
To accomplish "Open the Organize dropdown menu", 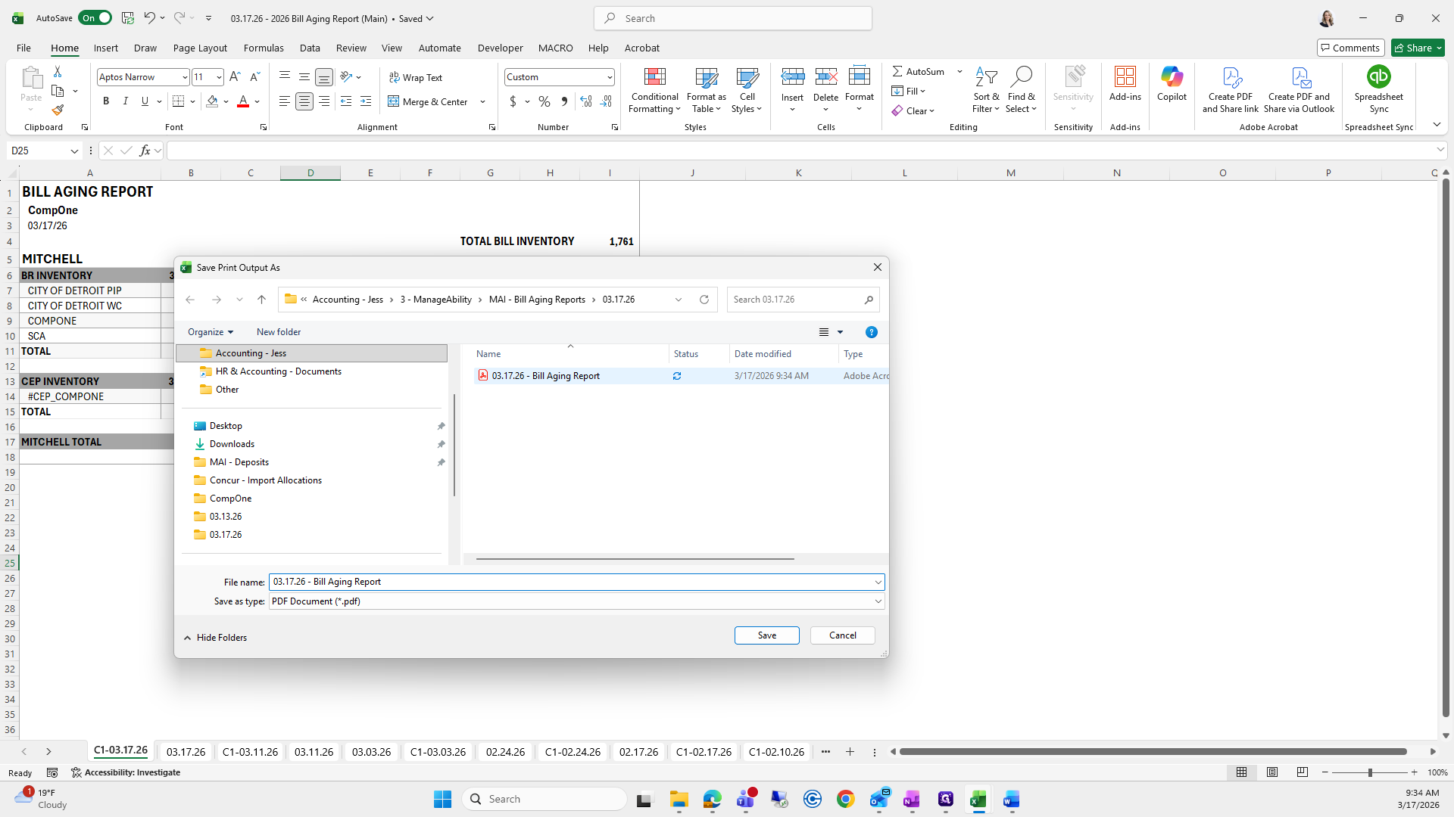I will pyautogui.click(x=211, y=332).
